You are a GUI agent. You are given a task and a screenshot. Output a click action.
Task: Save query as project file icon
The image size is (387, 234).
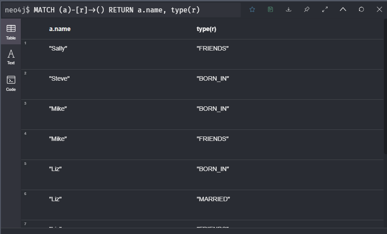tap(270, 9)
